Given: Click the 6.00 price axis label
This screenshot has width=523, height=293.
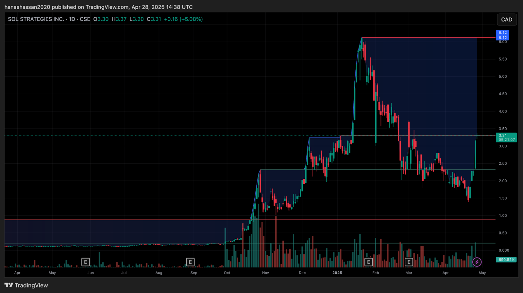Looking at the screenshot, I should (x=503, y=42).
